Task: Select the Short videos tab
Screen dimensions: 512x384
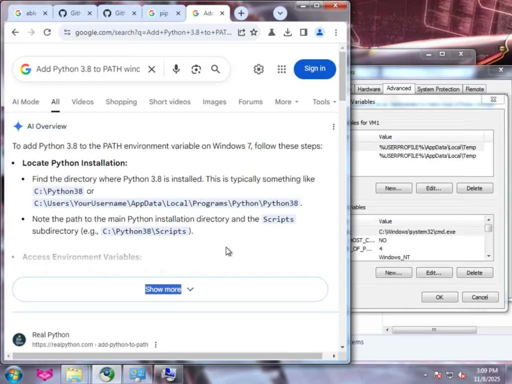Action: [x=170, y=102]
